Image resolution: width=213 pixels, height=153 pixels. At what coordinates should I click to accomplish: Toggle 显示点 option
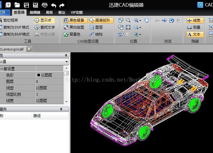[x=44, y=20]
